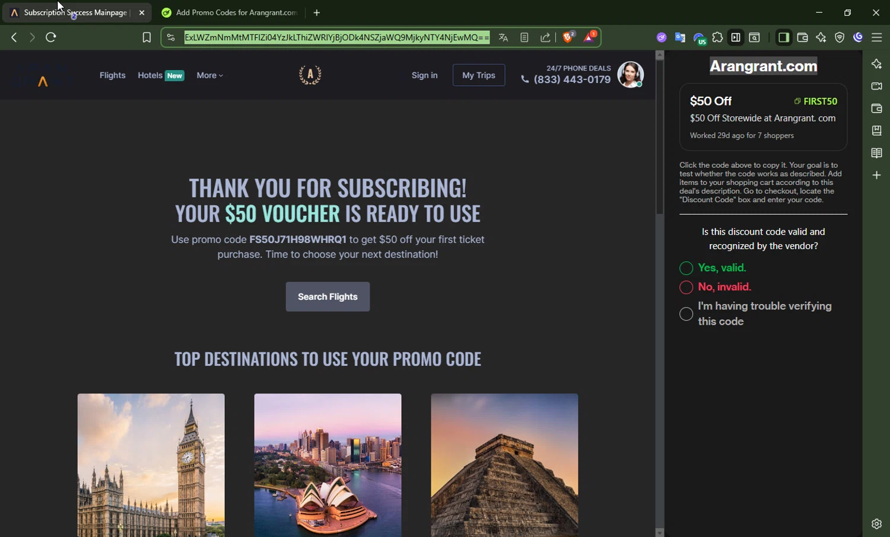
Task: Reload the current page
Action: point(51,37)
